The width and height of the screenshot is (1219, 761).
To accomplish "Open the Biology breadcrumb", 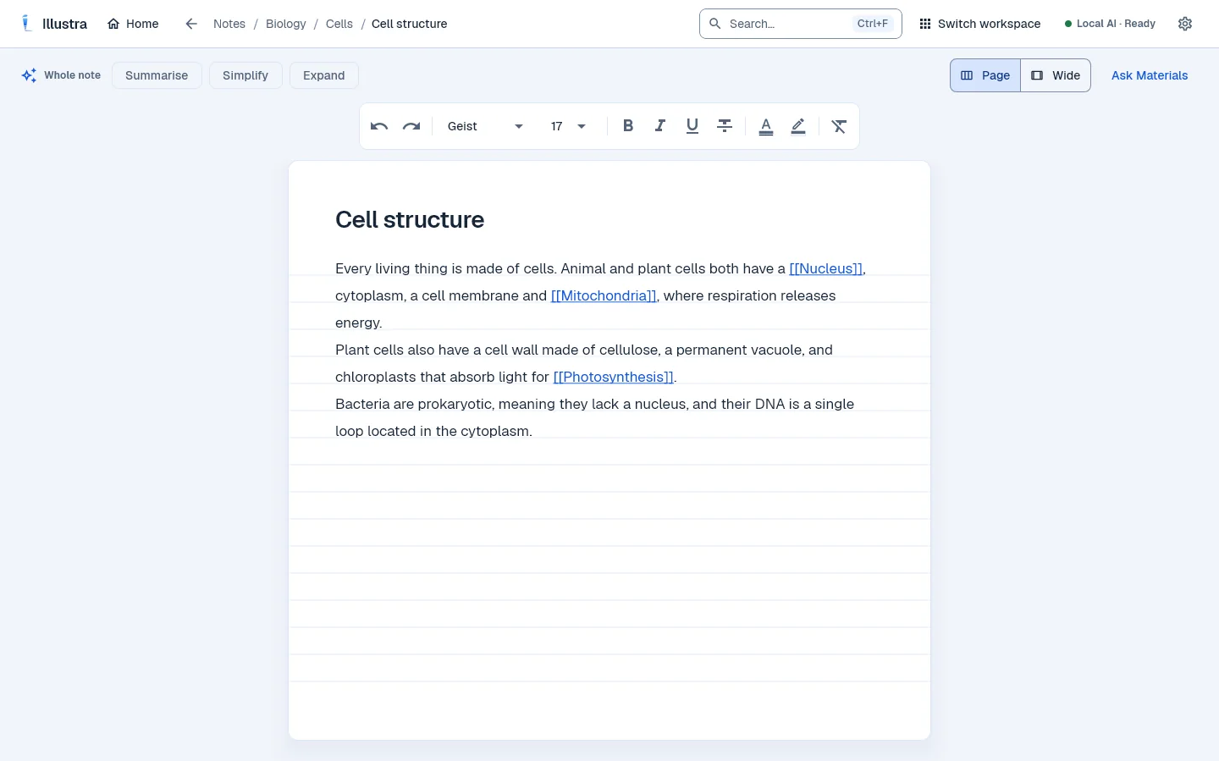I will (286, 24).
